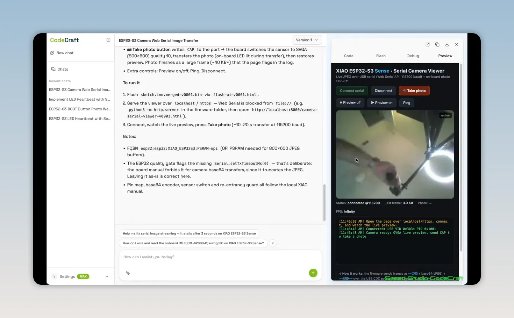Open the preview in a new window
Viewport: 514px width, 318px height.
pyautogui.click(x=427, y=45)
